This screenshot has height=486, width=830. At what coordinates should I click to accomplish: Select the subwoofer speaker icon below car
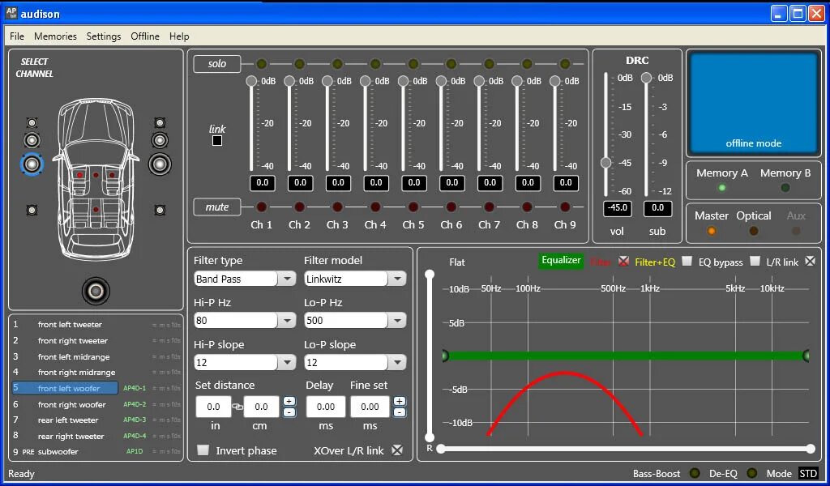(x=96, y=291)
